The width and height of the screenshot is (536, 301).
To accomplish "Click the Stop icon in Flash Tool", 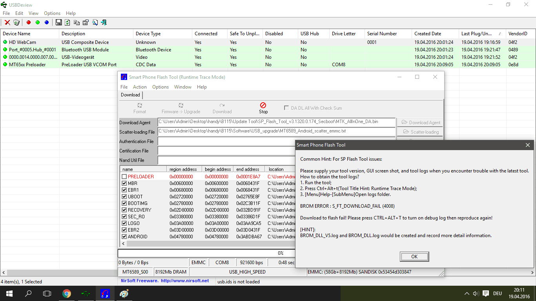I will coord(263,105).
